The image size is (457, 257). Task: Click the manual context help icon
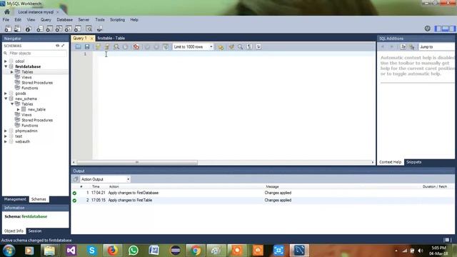pyautogui.click(x=403, y=47)
